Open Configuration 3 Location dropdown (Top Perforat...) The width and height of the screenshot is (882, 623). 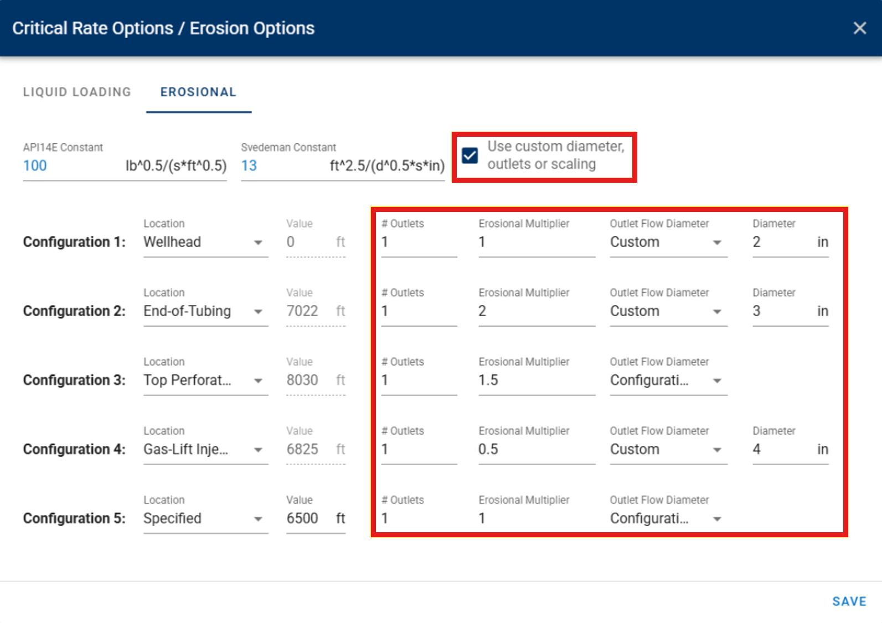tap(205, 380)
